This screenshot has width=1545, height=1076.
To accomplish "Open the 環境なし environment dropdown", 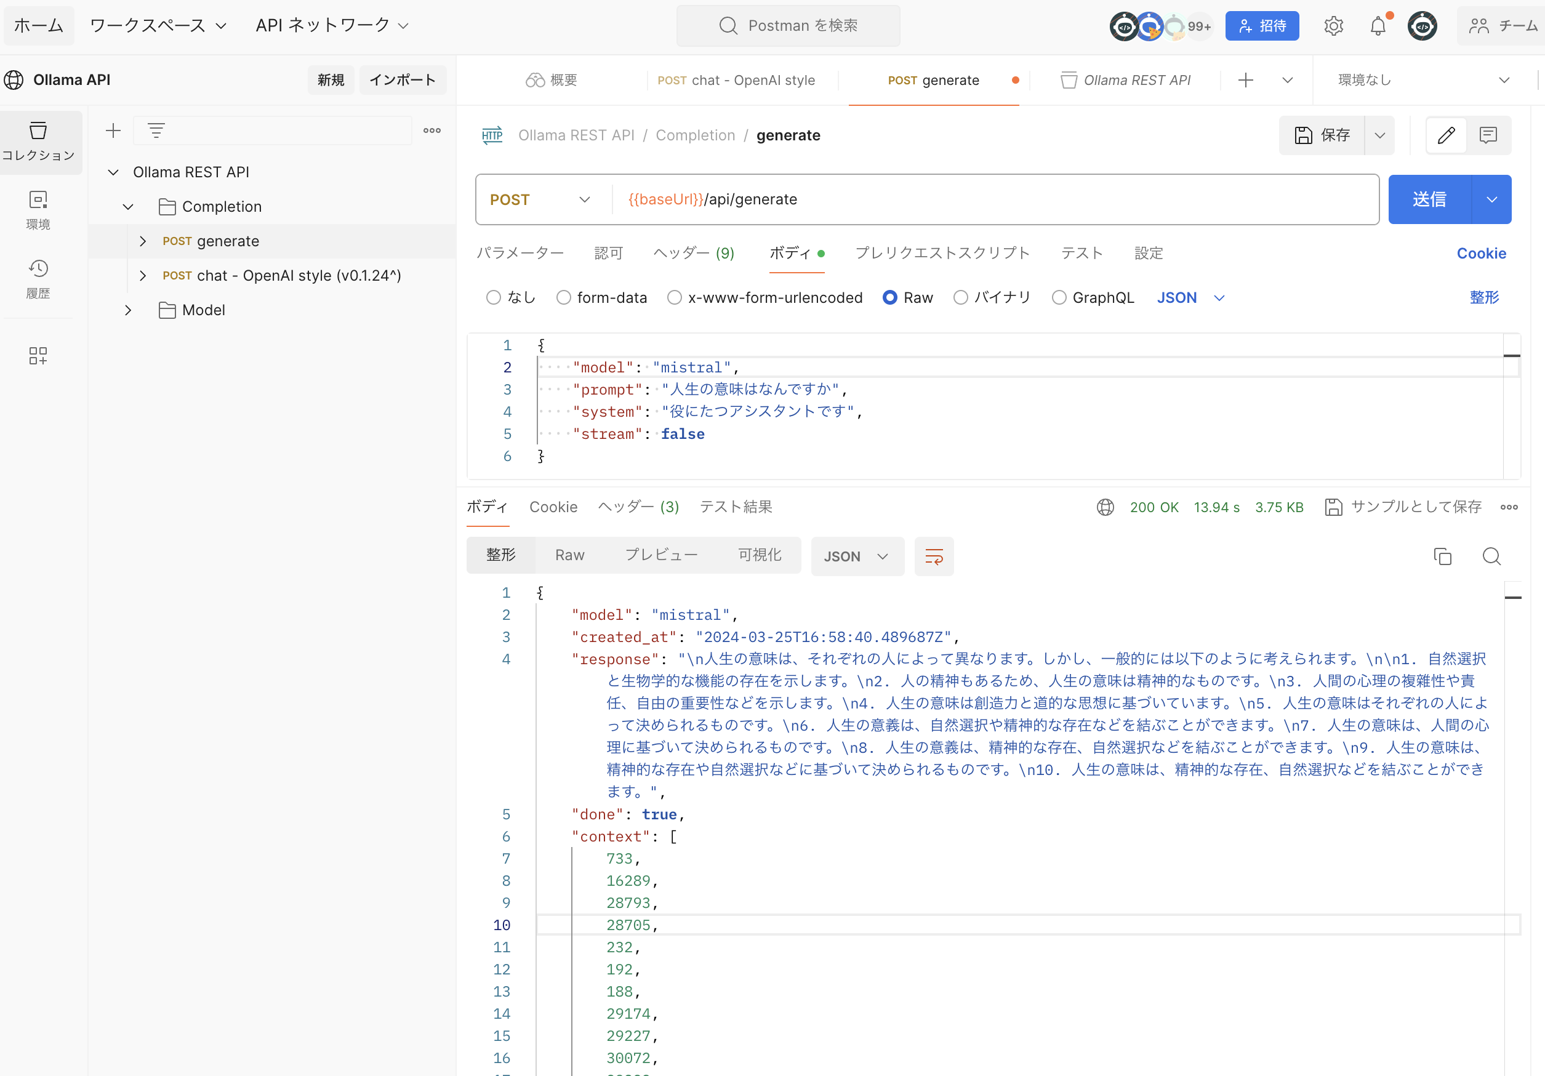I will tap(1422, 80).
